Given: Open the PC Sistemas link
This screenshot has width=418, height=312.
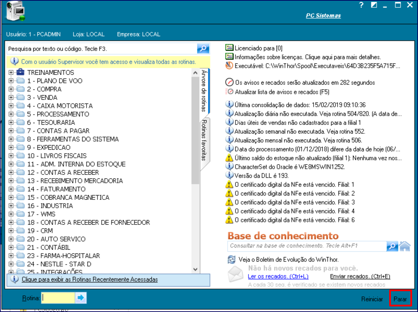Looking at the screenshot, I should (323, 16).
